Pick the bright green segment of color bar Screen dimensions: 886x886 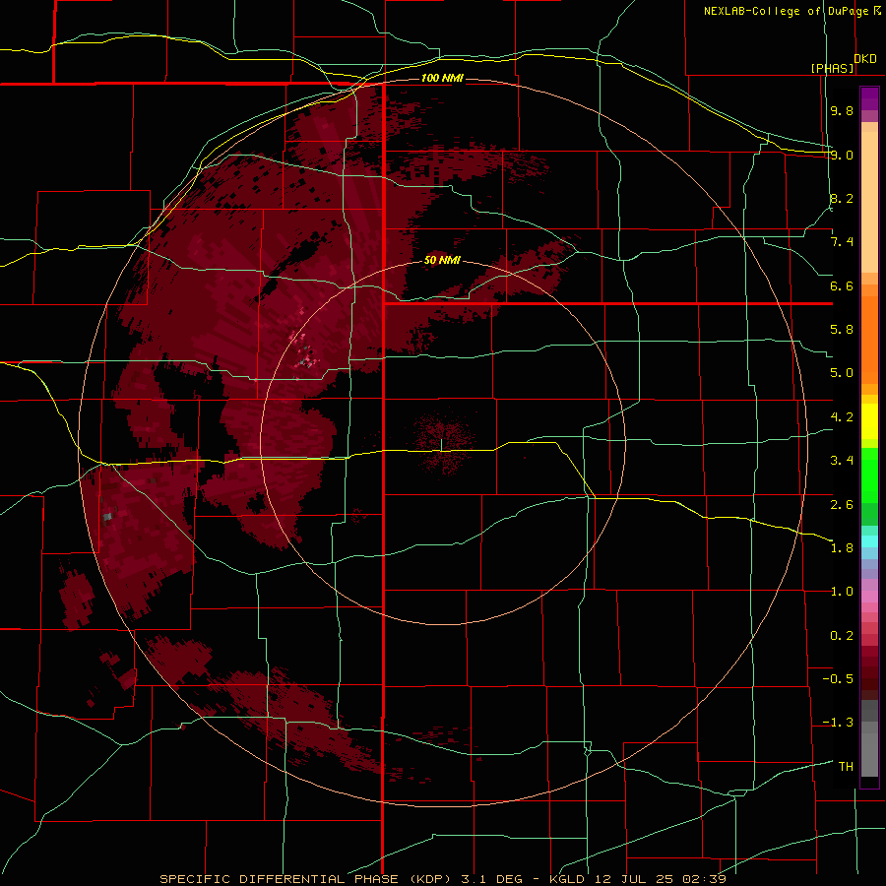[x=869, y=475]
